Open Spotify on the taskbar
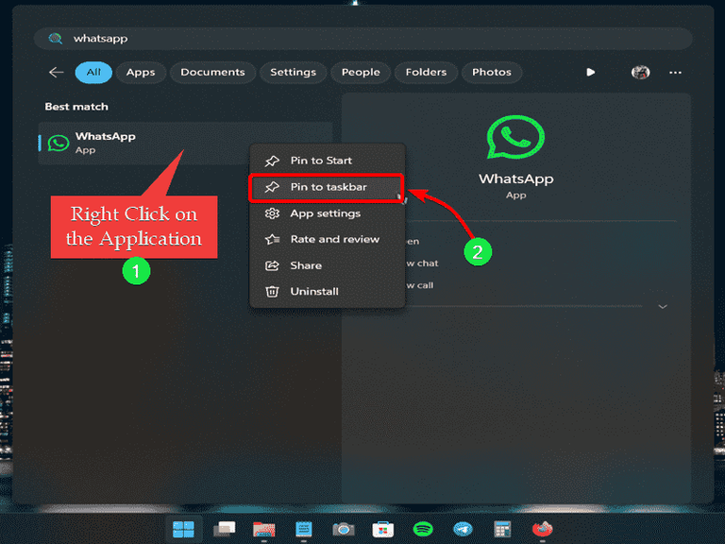The width and height of the screenshot is (725, 544). pos(423,529)
